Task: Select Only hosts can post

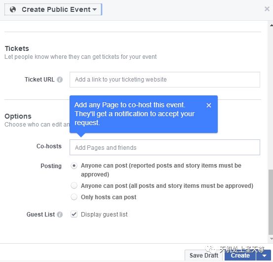Action: tap(74, 197)
